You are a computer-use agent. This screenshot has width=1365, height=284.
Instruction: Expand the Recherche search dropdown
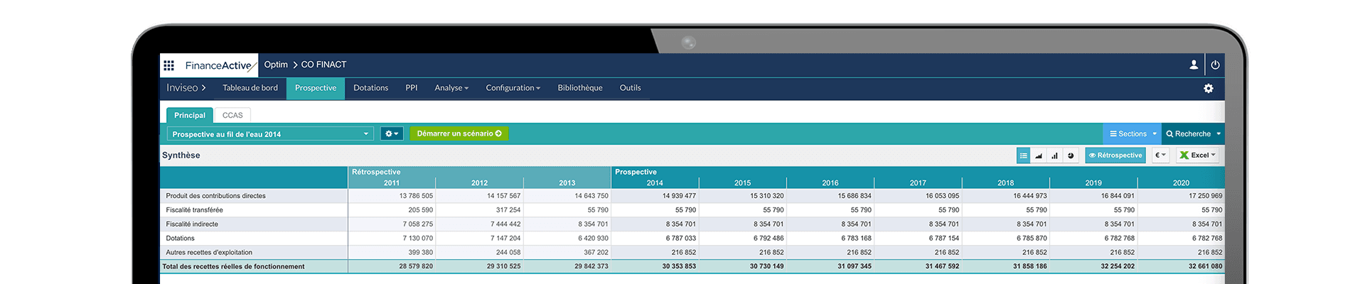pos(1193,133)
